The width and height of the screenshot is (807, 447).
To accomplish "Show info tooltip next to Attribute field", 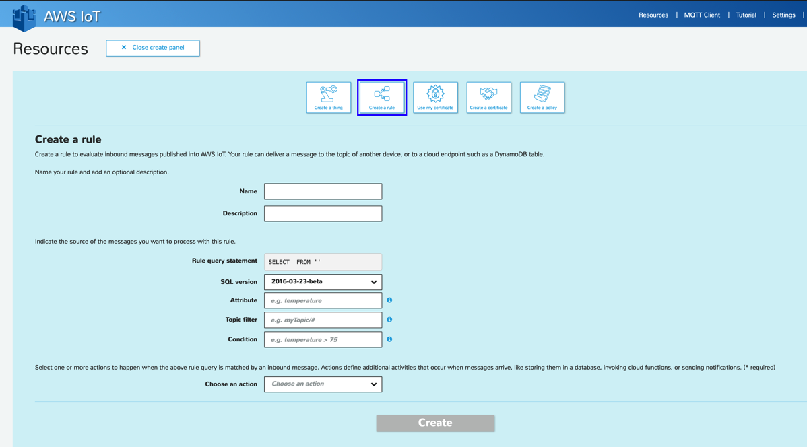I will (389, 300).
